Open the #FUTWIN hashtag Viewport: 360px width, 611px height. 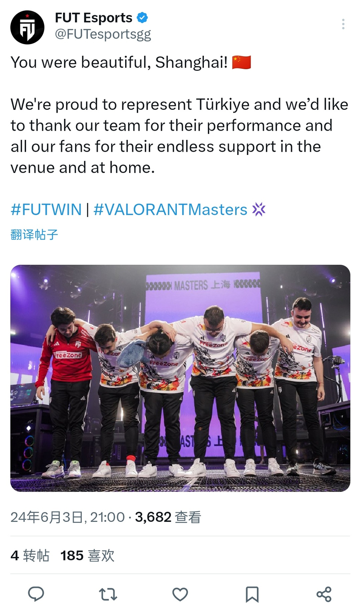46,209
